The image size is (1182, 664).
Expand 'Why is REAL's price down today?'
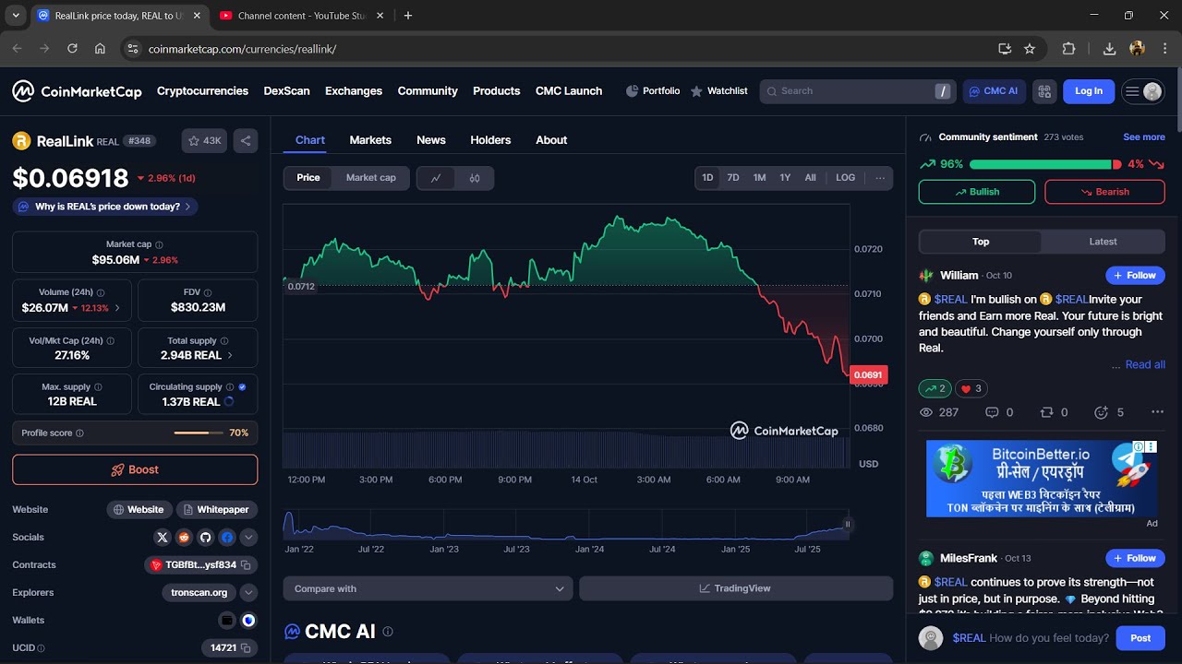105,207
